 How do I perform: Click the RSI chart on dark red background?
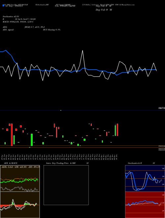click(145, 205)
